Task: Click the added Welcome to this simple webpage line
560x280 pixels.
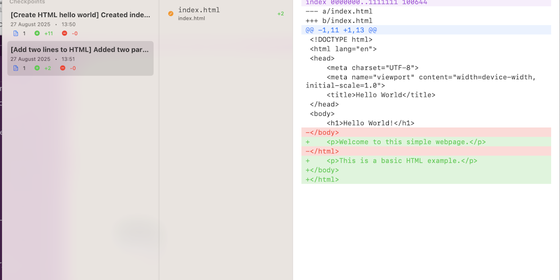Action: coord(405,142)
